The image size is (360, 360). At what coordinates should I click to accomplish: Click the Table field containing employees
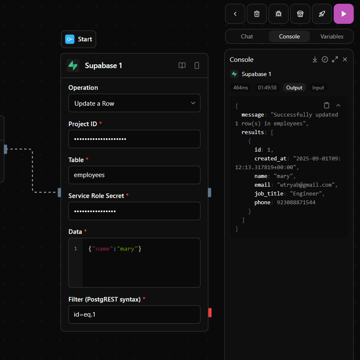coord(134,175)
